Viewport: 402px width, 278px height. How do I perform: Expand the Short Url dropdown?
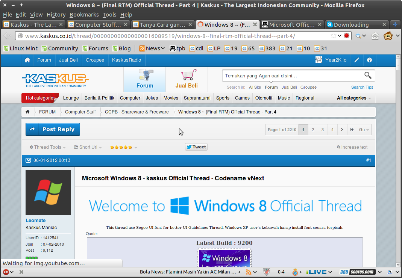click(88, 147)
